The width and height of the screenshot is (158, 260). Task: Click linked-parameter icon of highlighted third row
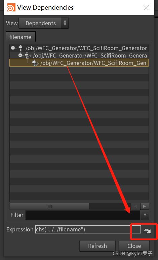click(x=35, y=63)
